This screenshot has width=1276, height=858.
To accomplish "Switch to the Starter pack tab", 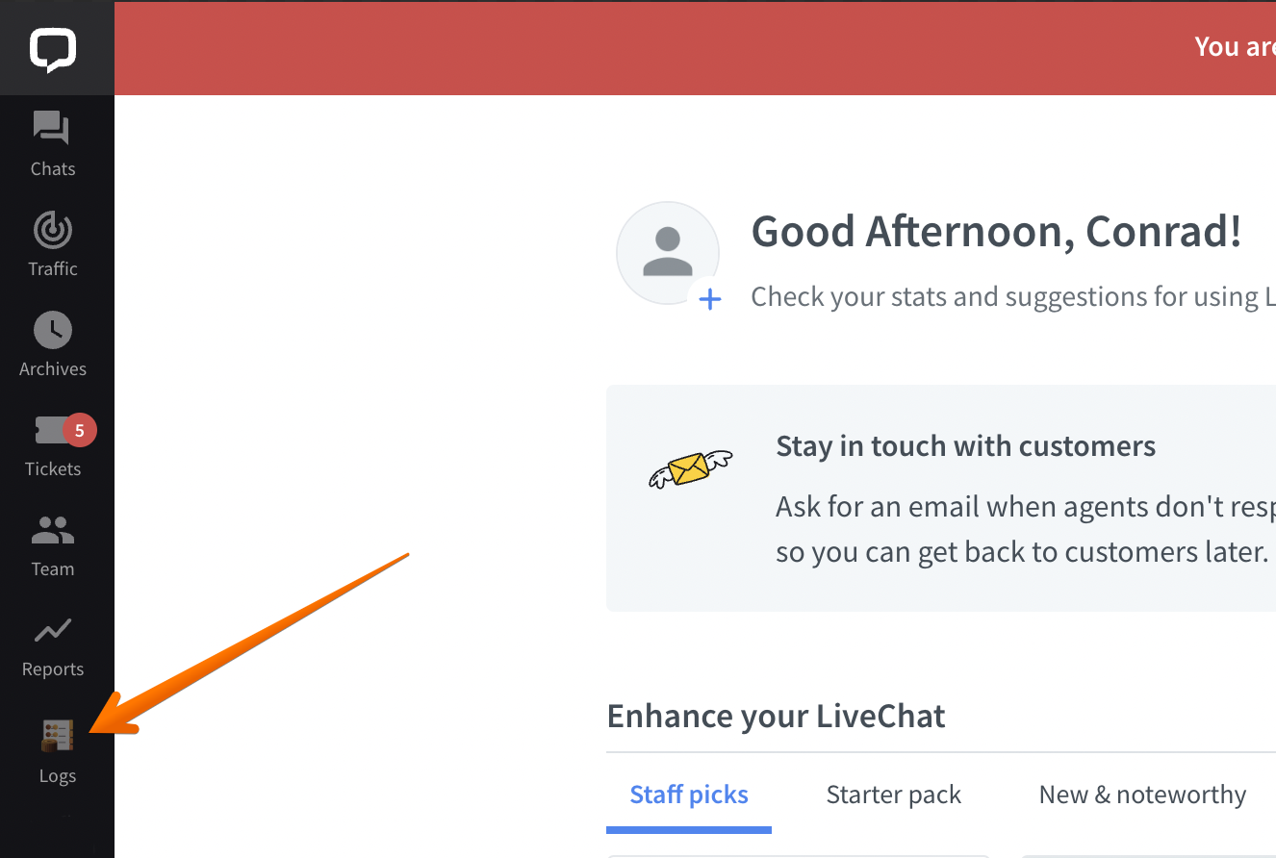I will pos(893,795).
